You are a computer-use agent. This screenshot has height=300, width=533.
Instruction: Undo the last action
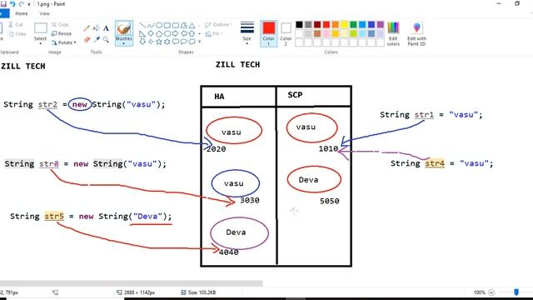pyautogui.click(x=13, y=3)
